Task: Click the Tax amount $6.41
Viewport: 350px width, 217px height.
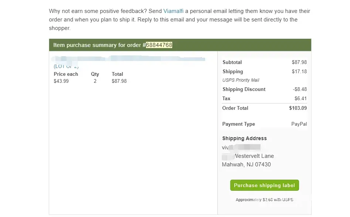Action: [x=300, y=99]
